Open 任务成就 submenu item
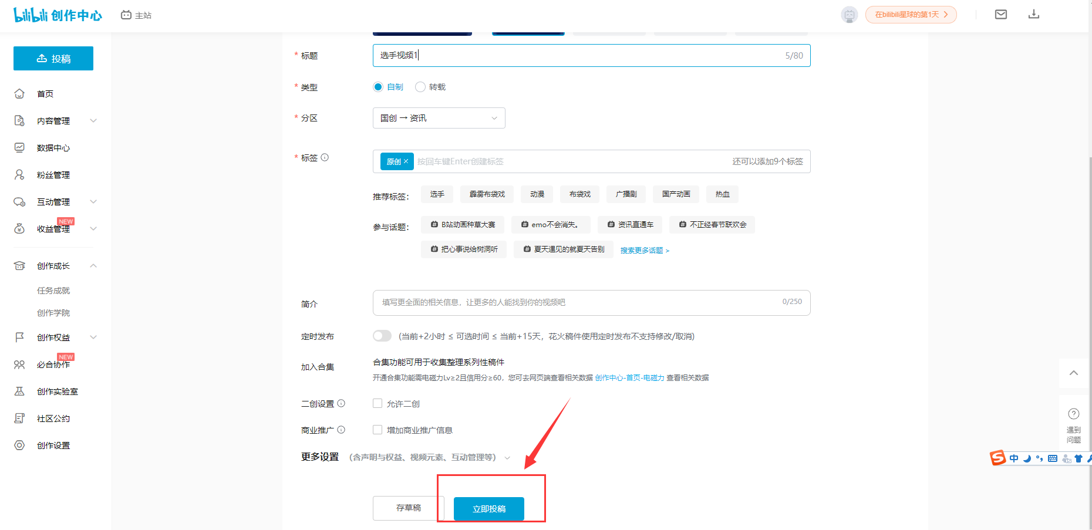This screenshot has width=1092, height=530. point(53,291)
